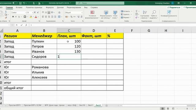Open the font size 11 dropdown

tap(32, 13)
